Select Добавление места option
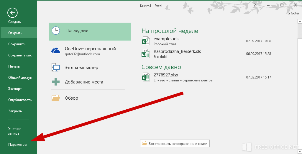The width and height of the screenshot is (302, 154). (90, 82)
